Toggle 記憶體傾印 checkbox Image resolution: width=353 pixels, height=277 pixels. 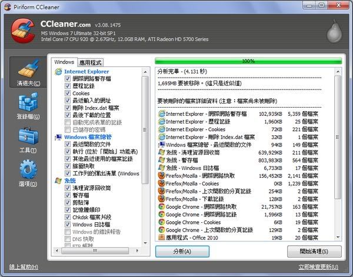(67, 210)
